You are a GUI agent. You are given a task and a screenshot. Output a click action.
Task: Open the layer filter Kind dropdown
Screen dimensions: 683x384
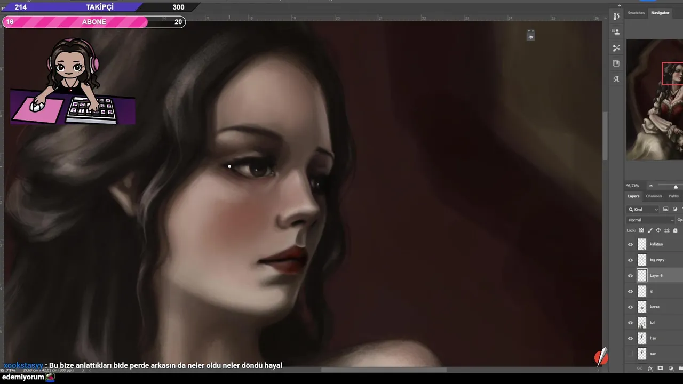point(643,210)
